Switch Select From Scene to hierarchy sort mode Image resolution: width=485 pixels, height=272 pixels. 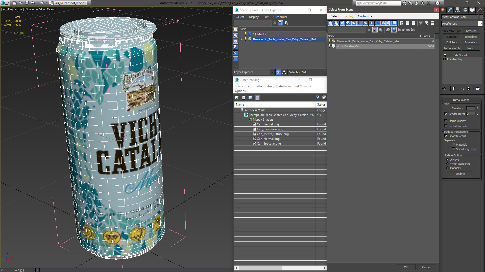click(x=394, y=30)
